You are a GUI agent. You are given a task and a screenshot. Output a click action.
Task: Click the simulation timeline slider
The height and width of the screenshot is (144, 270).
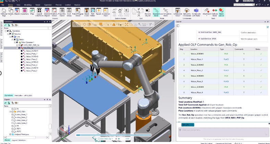tap(113, 135)
